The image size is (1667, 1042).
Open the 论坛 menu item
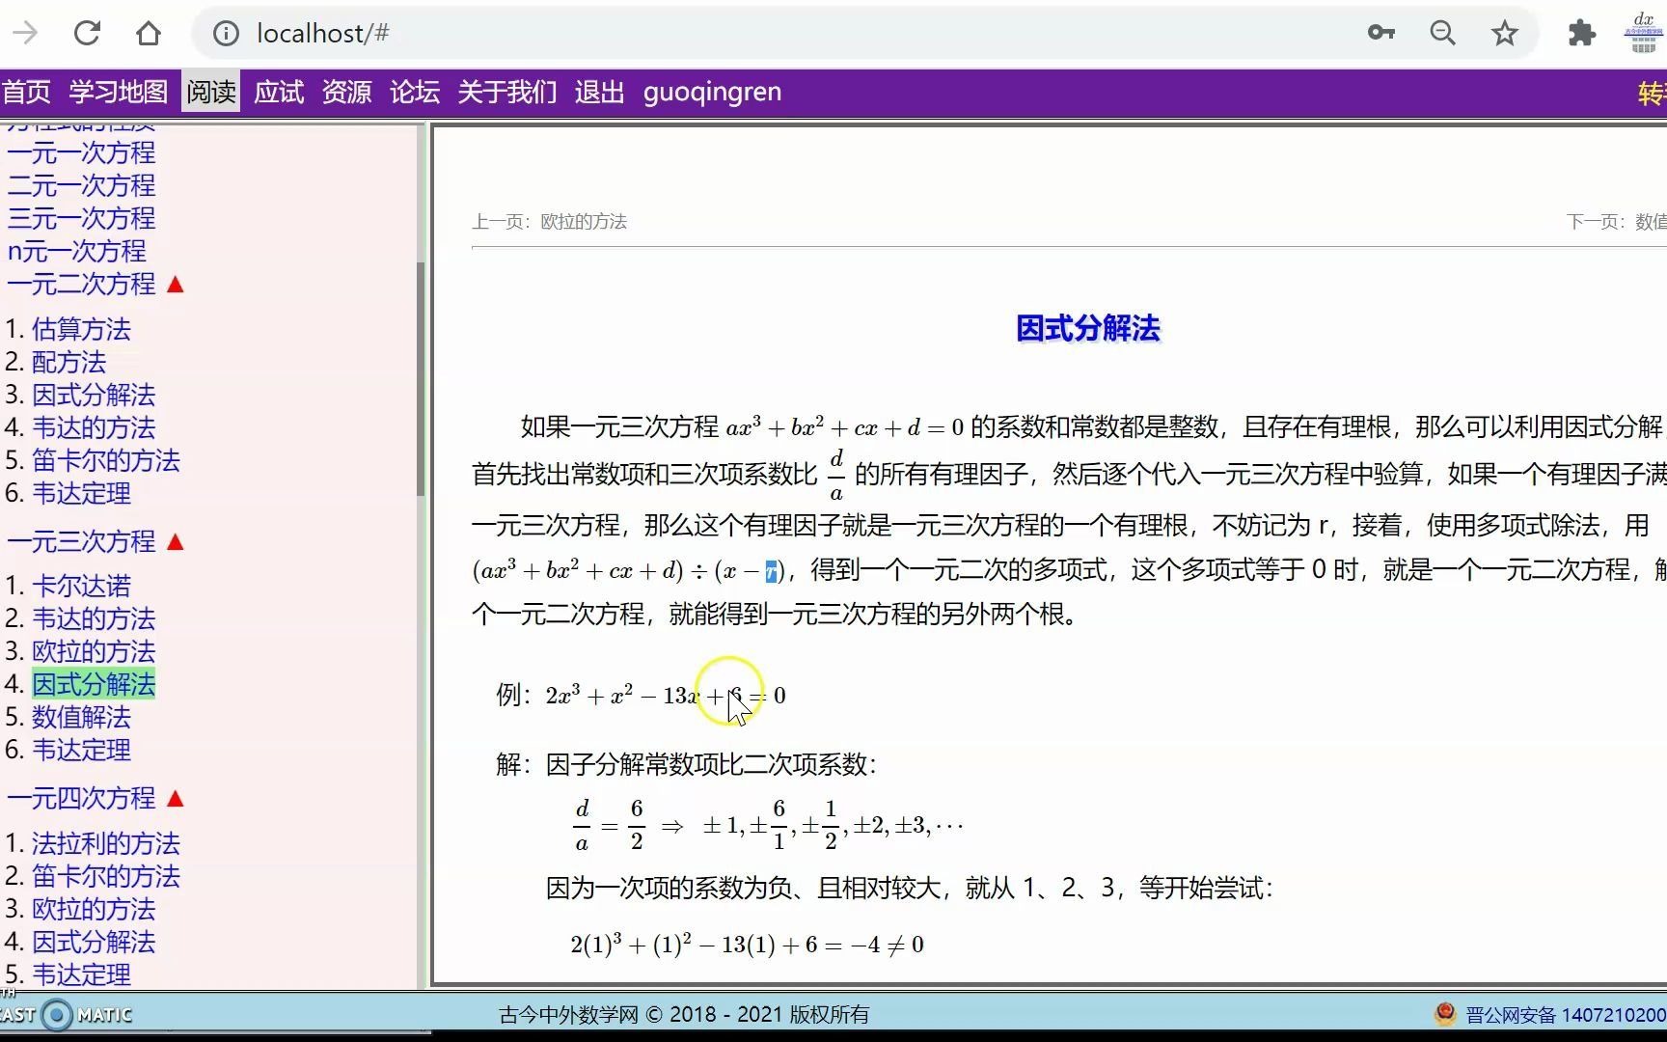click(413, 92)
